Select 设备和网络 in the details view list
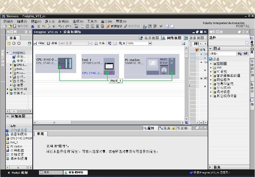Image resolution: width=255 pixels, height=177 pixels. tap(19, 134)
